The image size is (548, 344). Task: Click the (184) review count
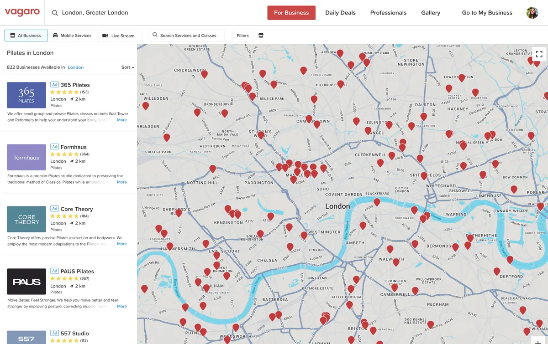point(84,216)
